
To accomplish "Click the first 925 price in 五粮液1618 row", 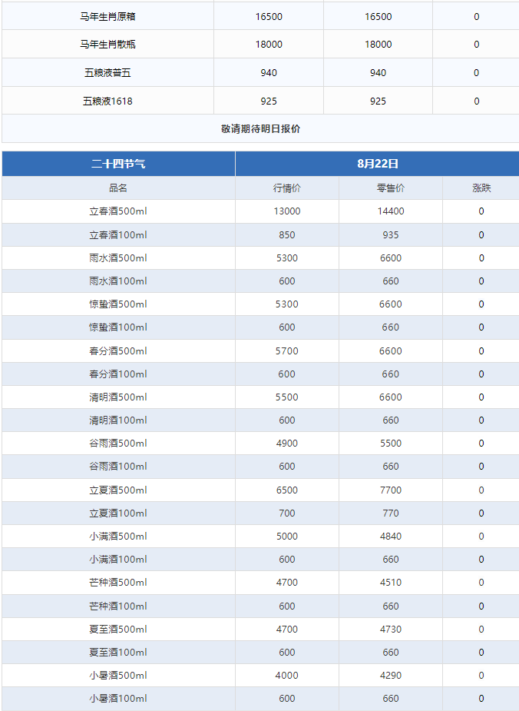I will pyautogui.click(x=269, y=101).
